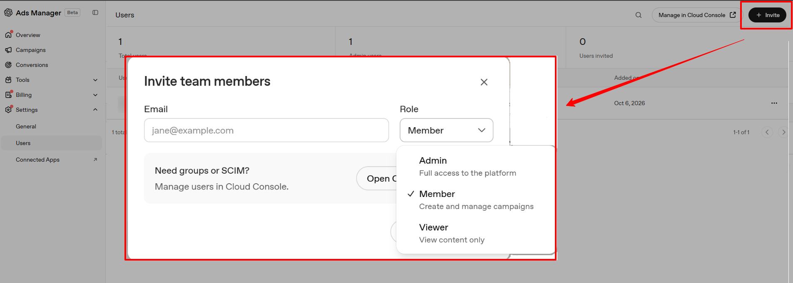Select the Member role option
Image resolution: width=793 pixels, height=283 pixels.
tap(476, 200)
